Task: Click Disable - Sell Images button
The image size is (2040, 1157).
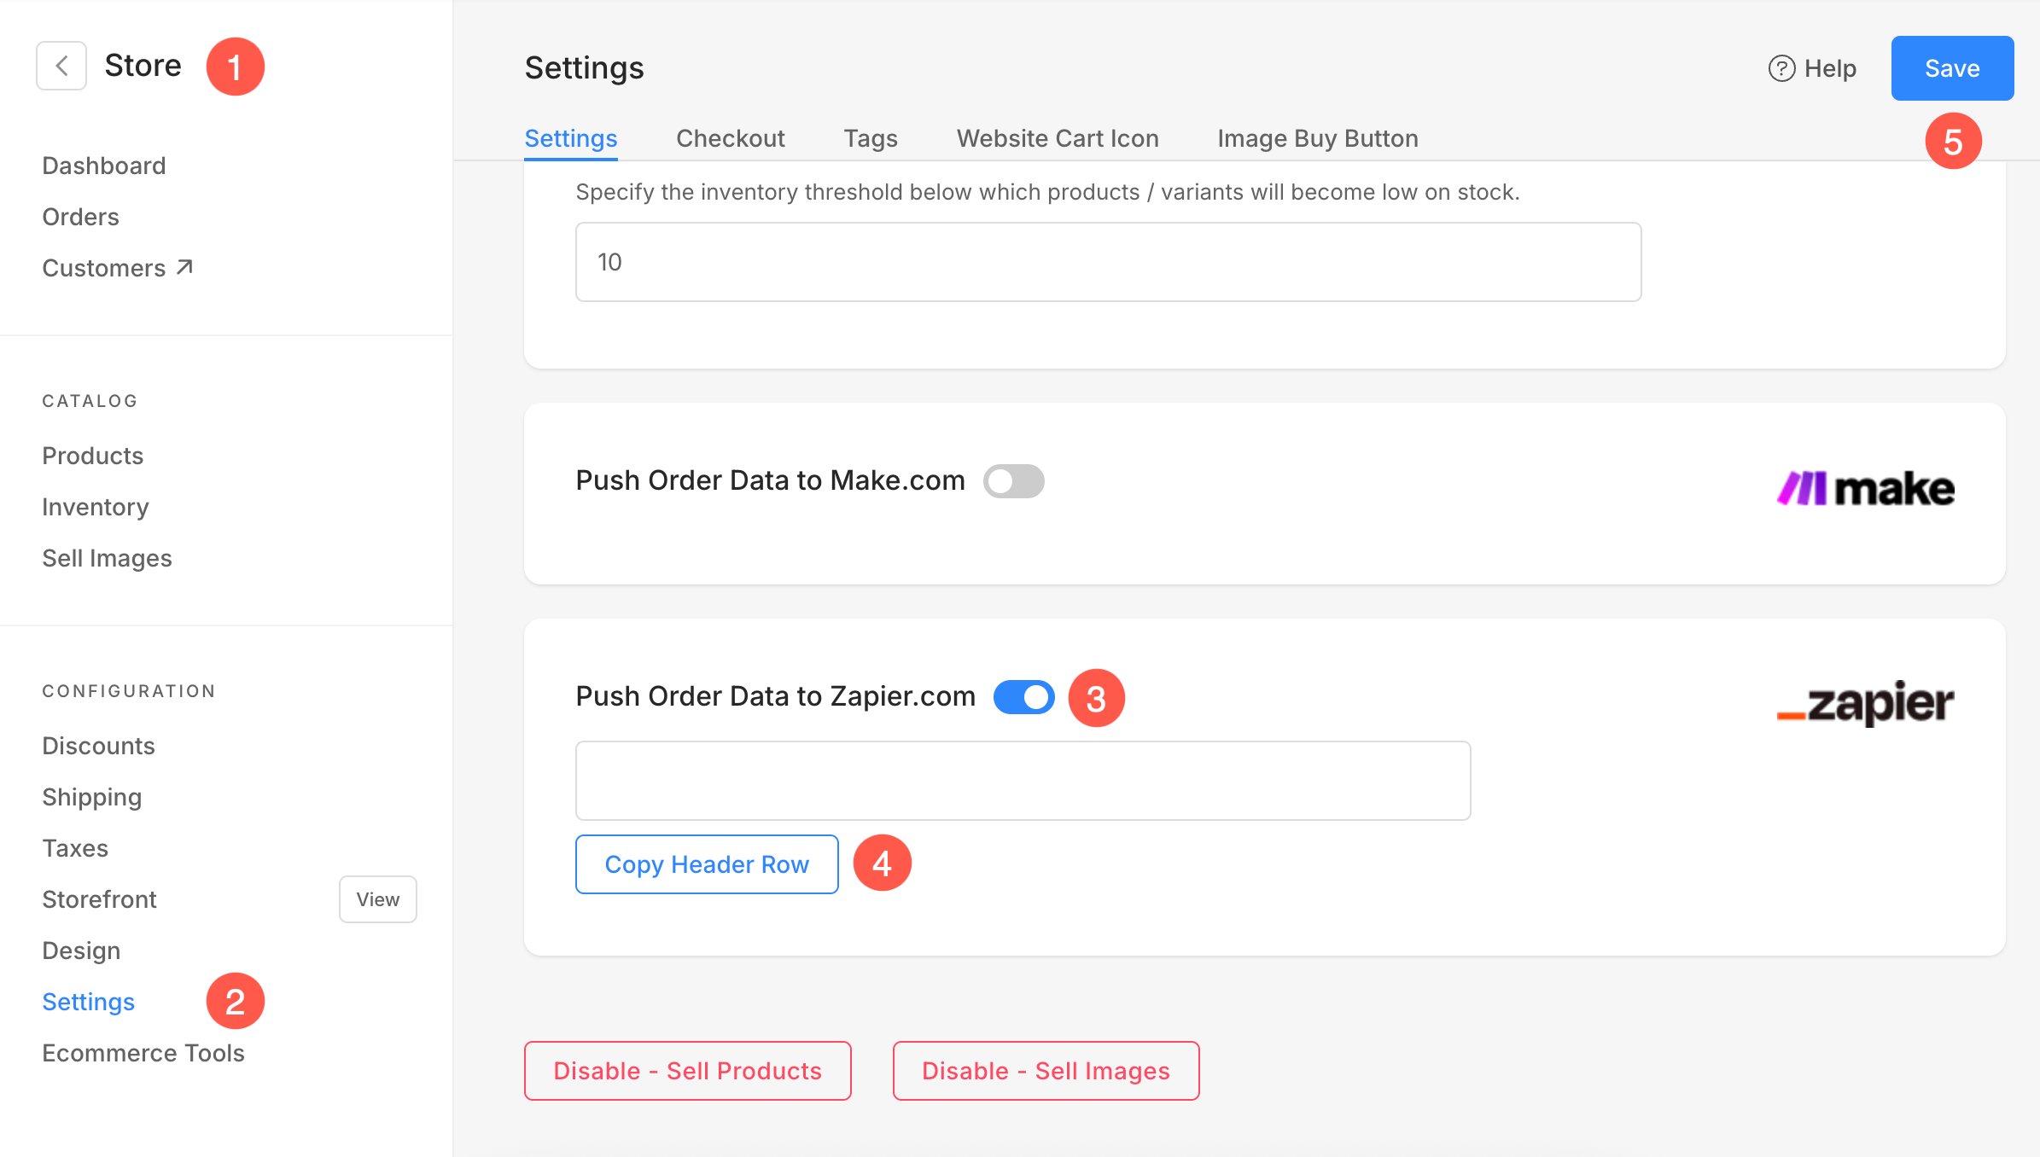Action: tap(1046, 1071)
